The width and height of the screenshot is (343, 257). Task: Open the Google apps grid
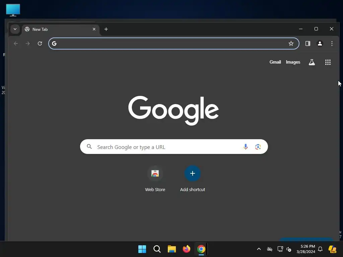[328, 62]
